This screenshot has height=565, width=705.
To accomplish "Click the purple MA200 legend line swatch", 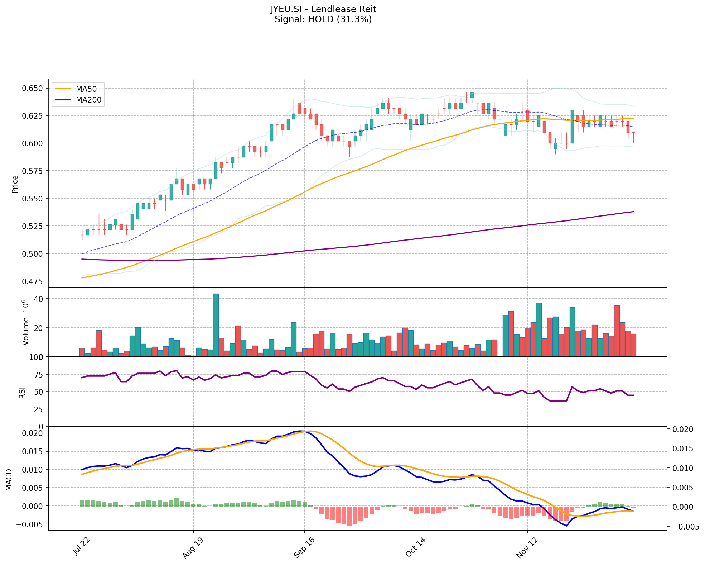I will coord(63,100).
